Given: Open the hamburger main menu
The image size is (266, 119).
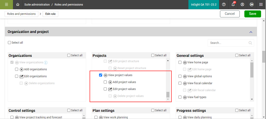Looking at the screenshot, I should coord(7,5).
